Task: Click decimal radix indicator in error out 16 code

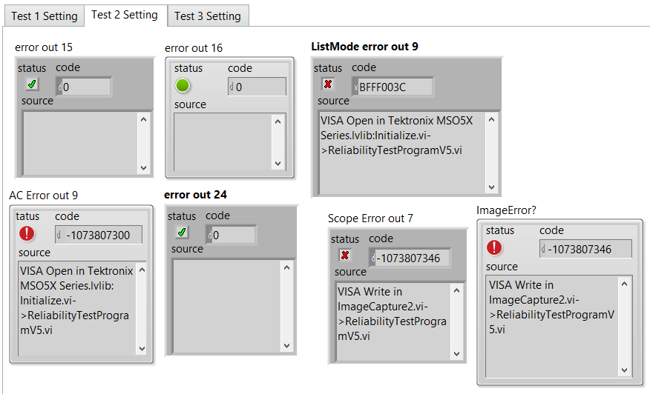Action: click(232, 87)
